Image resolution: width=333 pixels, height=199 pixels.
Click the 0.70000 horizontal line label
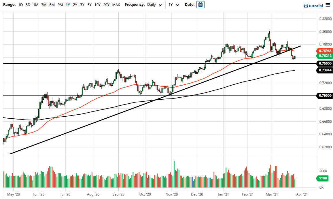point(324,96)
